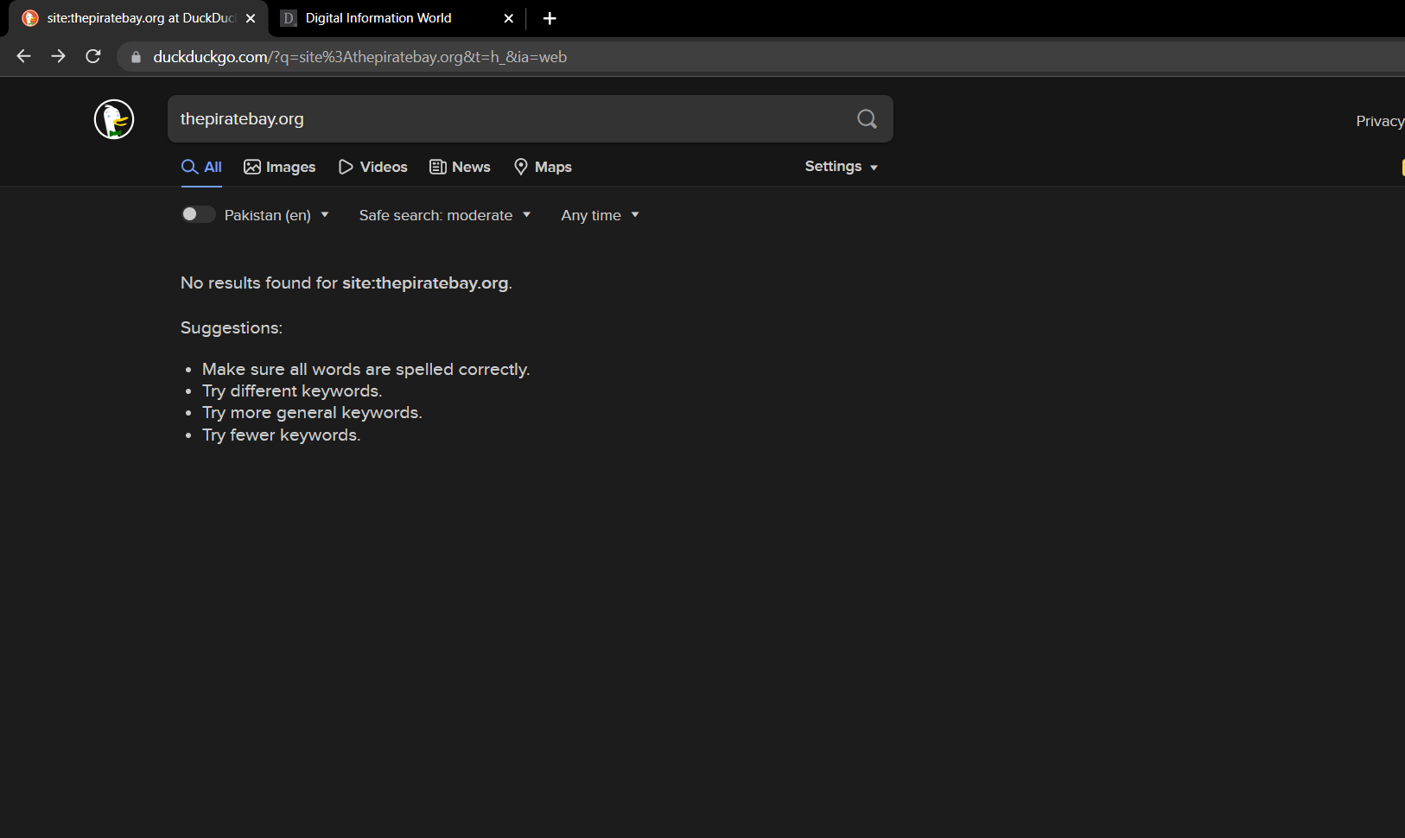Open the Maps results tab

(543, 167)
